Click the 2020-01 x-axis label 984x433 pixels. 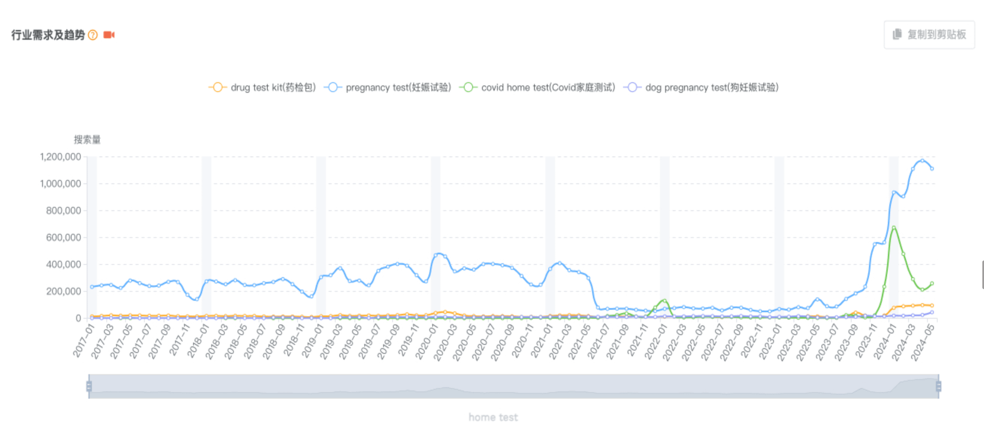427,341
